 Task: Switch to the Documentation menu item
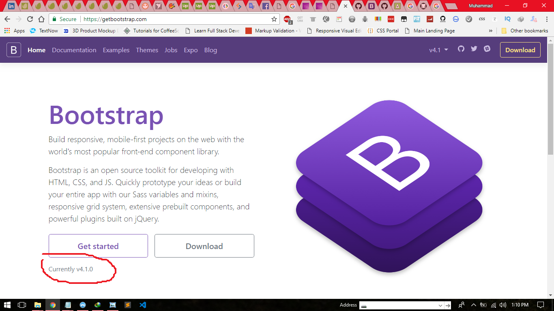(74, 50)
